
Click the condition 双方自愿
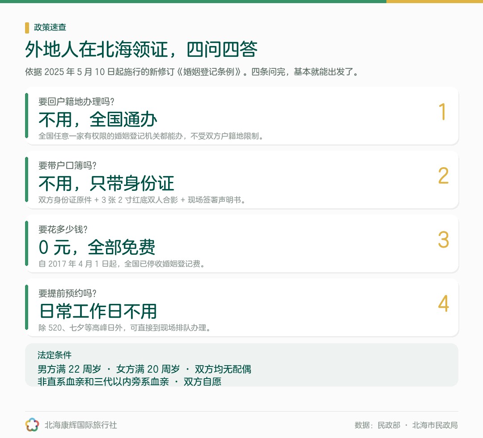(x=203, y=381)
